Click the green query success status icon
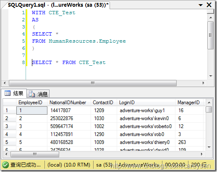 click(x=5, y=165)
